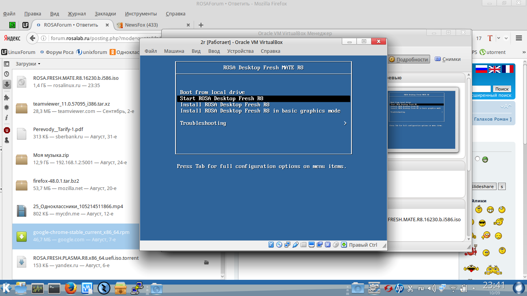Click the USB devices icon in VM status bar
This screenshot has width=527, height=296.
point(296,245)
